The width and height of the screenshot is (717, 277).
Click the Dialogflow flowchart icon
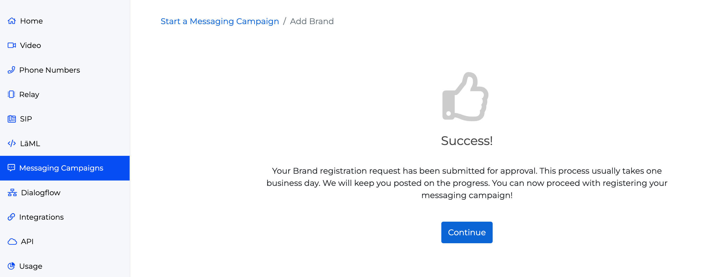[x=12, y=192]
